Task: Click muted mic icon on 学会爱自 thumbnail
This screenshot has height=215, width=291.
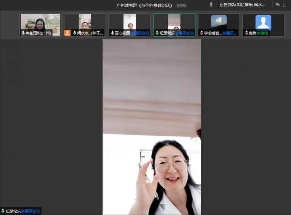Action: pos(202,33)
